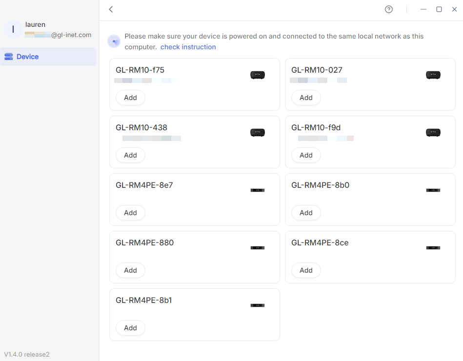Click the V1.4.0 release2 version label
This screenshot has width=463, height=361.
[x=27, y=354]
